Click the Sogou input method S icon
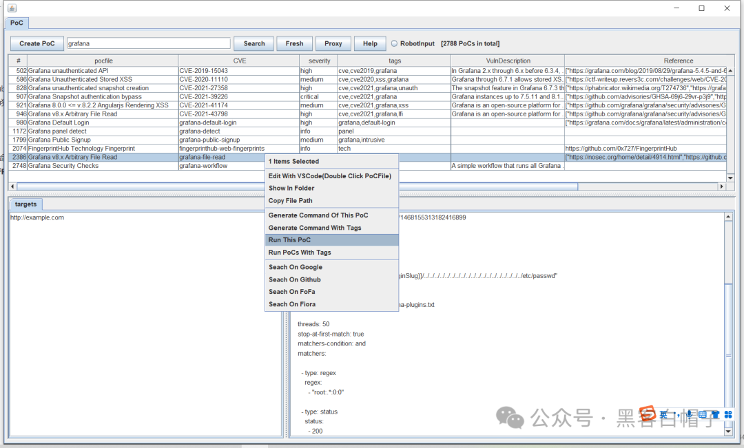The height and width of the screenshot is (448, 744). [647, 414]
